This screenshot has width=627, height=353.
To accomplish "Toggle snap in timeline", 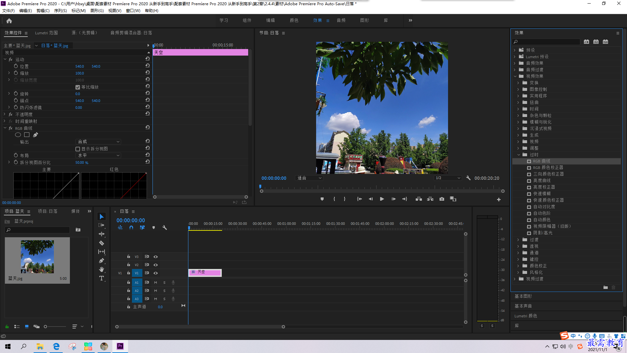I will (x=131, y=227).
